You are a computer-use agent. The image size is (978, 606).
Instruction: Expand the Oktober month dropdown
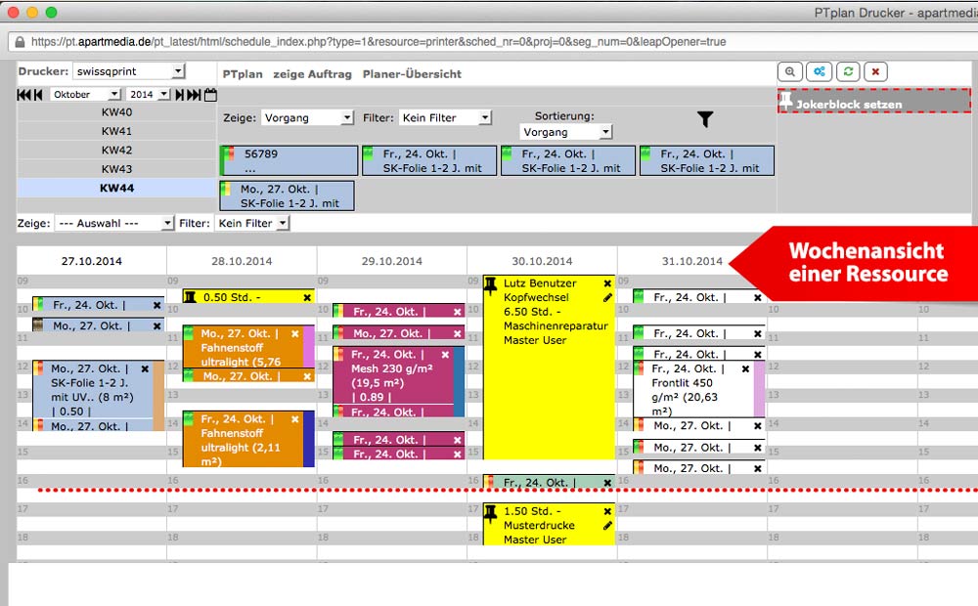(85, 95)
